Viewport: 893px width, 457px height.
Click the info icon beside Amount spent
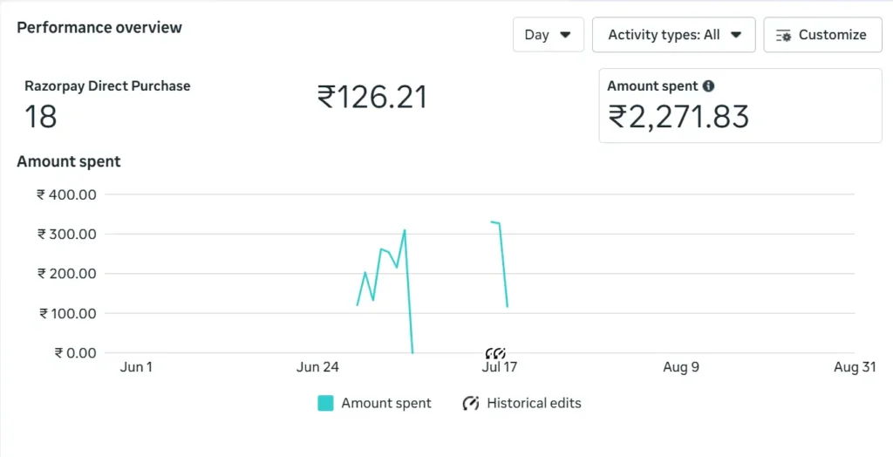708,86
